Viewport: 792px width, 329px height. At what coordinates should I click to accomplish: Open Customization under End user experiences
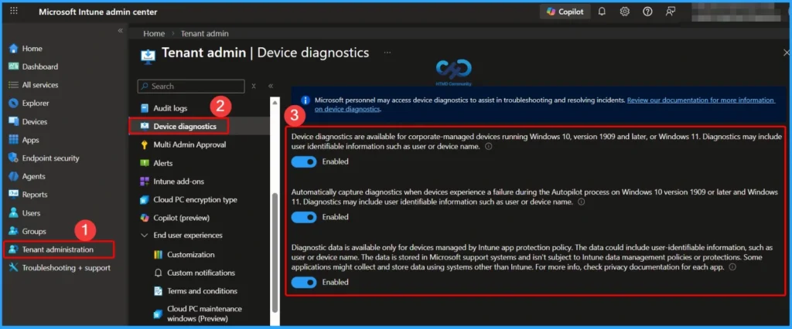click(191, 254)
